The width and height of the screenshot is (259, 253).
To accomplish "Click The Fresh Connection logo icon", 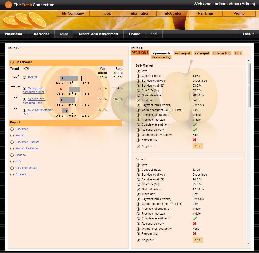I will pos(8,5).
